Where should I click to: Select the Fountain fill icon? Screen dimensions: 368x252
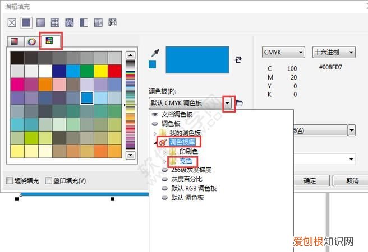tap(40, 23)
